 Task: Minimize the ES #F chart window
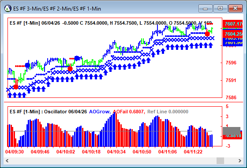point(206,8)
